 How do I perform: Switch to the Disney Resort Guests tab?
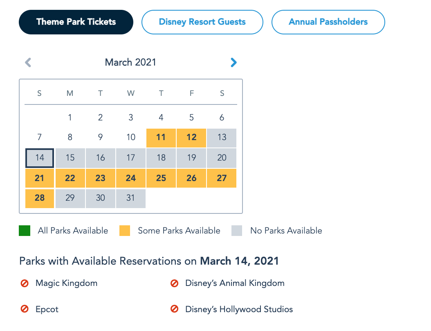point(202,22)
